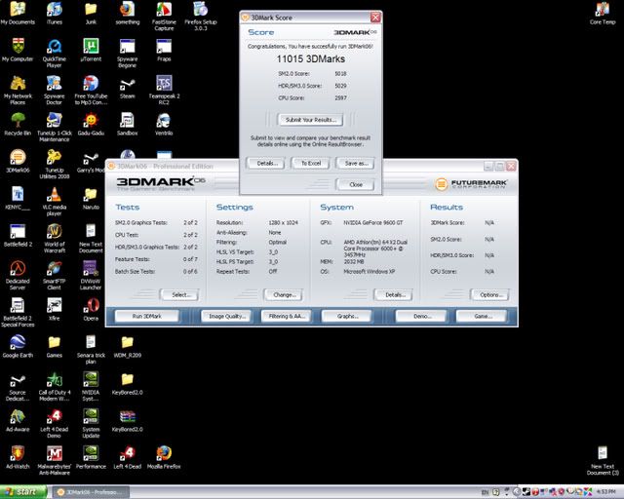Click Submit Your Results button
Viewport: 624px width, 499px height.
(x=311, y=119)
